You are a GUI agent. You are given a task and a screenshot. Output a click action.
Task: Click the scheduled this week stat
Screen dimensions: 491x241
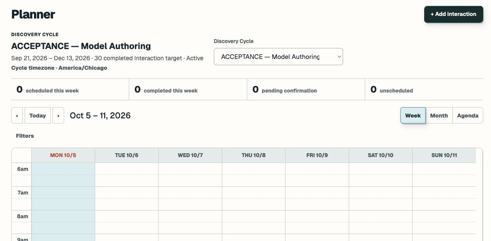(x=70, y=90)
